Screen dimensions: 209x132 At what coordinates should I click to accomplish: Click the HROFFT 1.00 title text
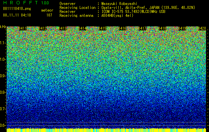(x=26, y=3)
